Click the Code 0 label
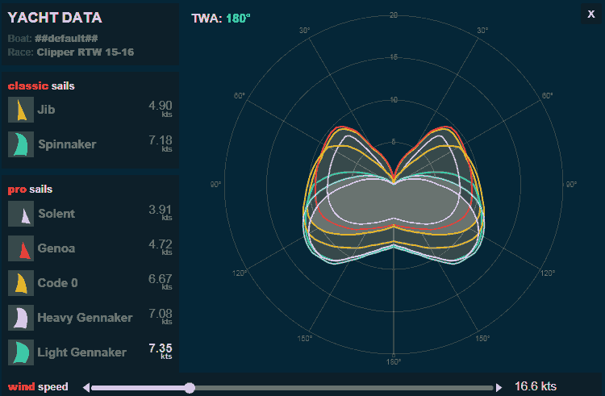605x396 pixels. [x=57, y=283]
